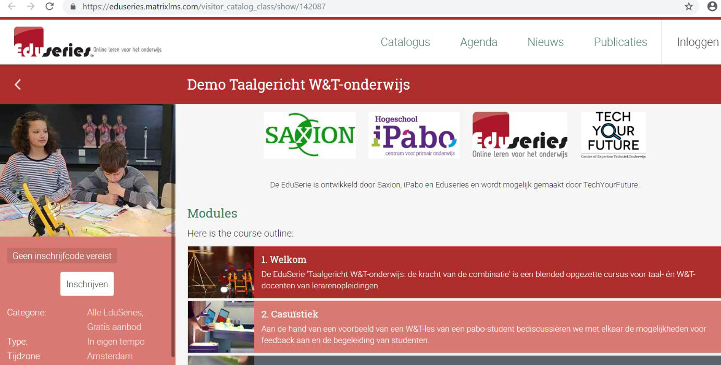
Task: Go back using the white chevron arrow
Action: click(18, 84)
